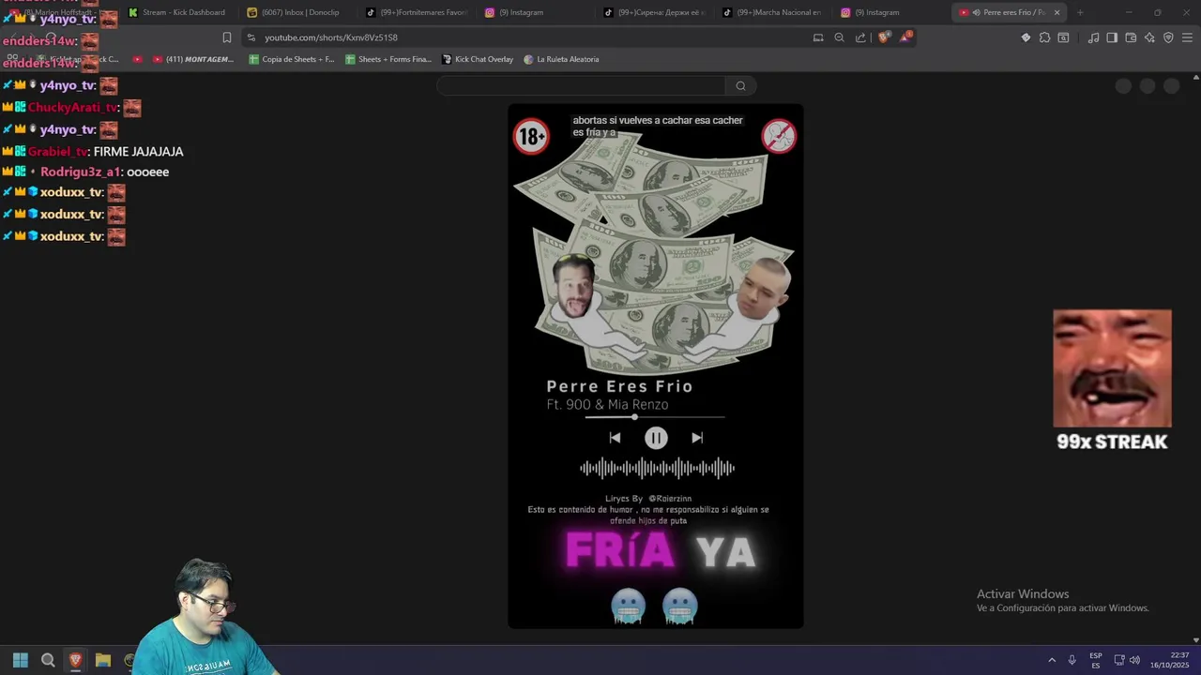Open the media control music note icon

(x=1093, y=37)
